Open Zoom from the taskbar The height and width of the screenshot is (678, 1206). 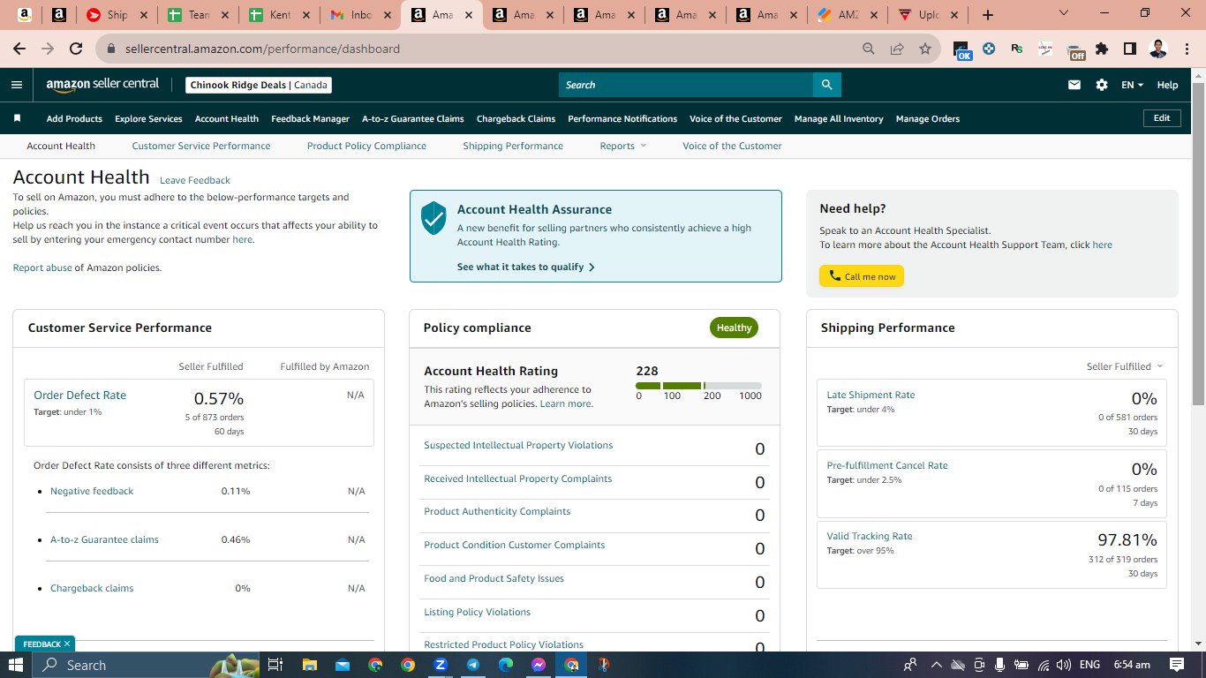coord(441,665)
